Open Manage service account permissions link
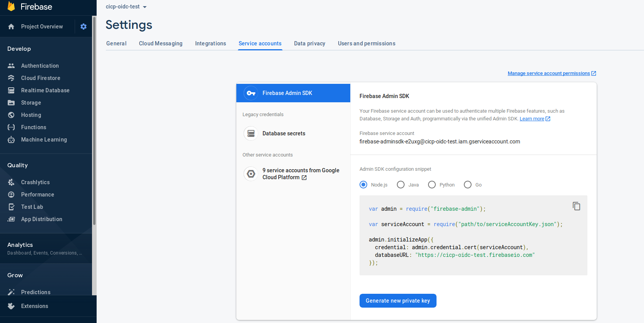The height and width of the screenshot is (323, 644). point(549,73)
